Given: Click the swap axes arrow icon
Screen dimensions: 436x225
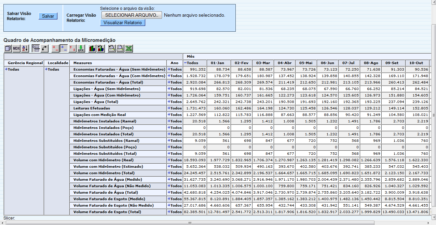Looking at the screenshot, I should click(x=44, y=49).
